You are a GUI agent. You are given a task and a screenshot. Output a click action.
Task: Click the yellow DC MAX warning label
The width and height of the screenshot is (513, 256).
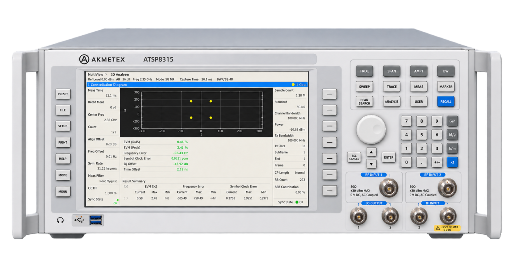447,228
